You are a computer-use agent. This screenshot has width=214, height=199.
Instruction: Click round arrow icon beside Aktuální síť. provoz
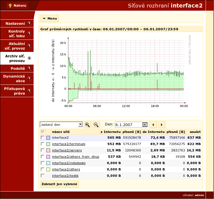point(29,46)
